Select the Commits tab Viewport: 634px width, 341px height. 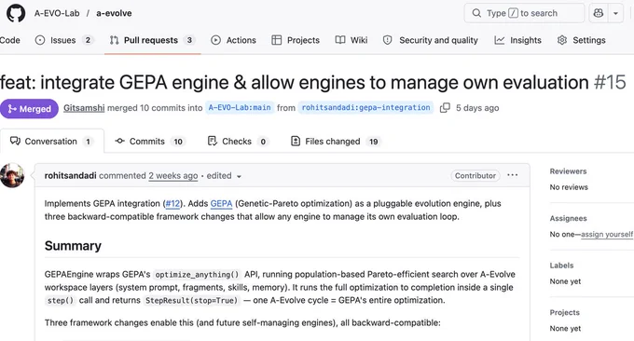[150, 142]
